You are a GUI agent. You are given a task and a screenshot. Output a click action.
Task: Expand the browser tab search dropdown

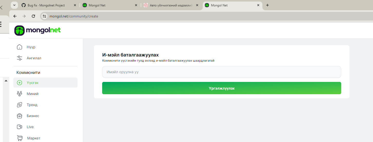point(14,5)
